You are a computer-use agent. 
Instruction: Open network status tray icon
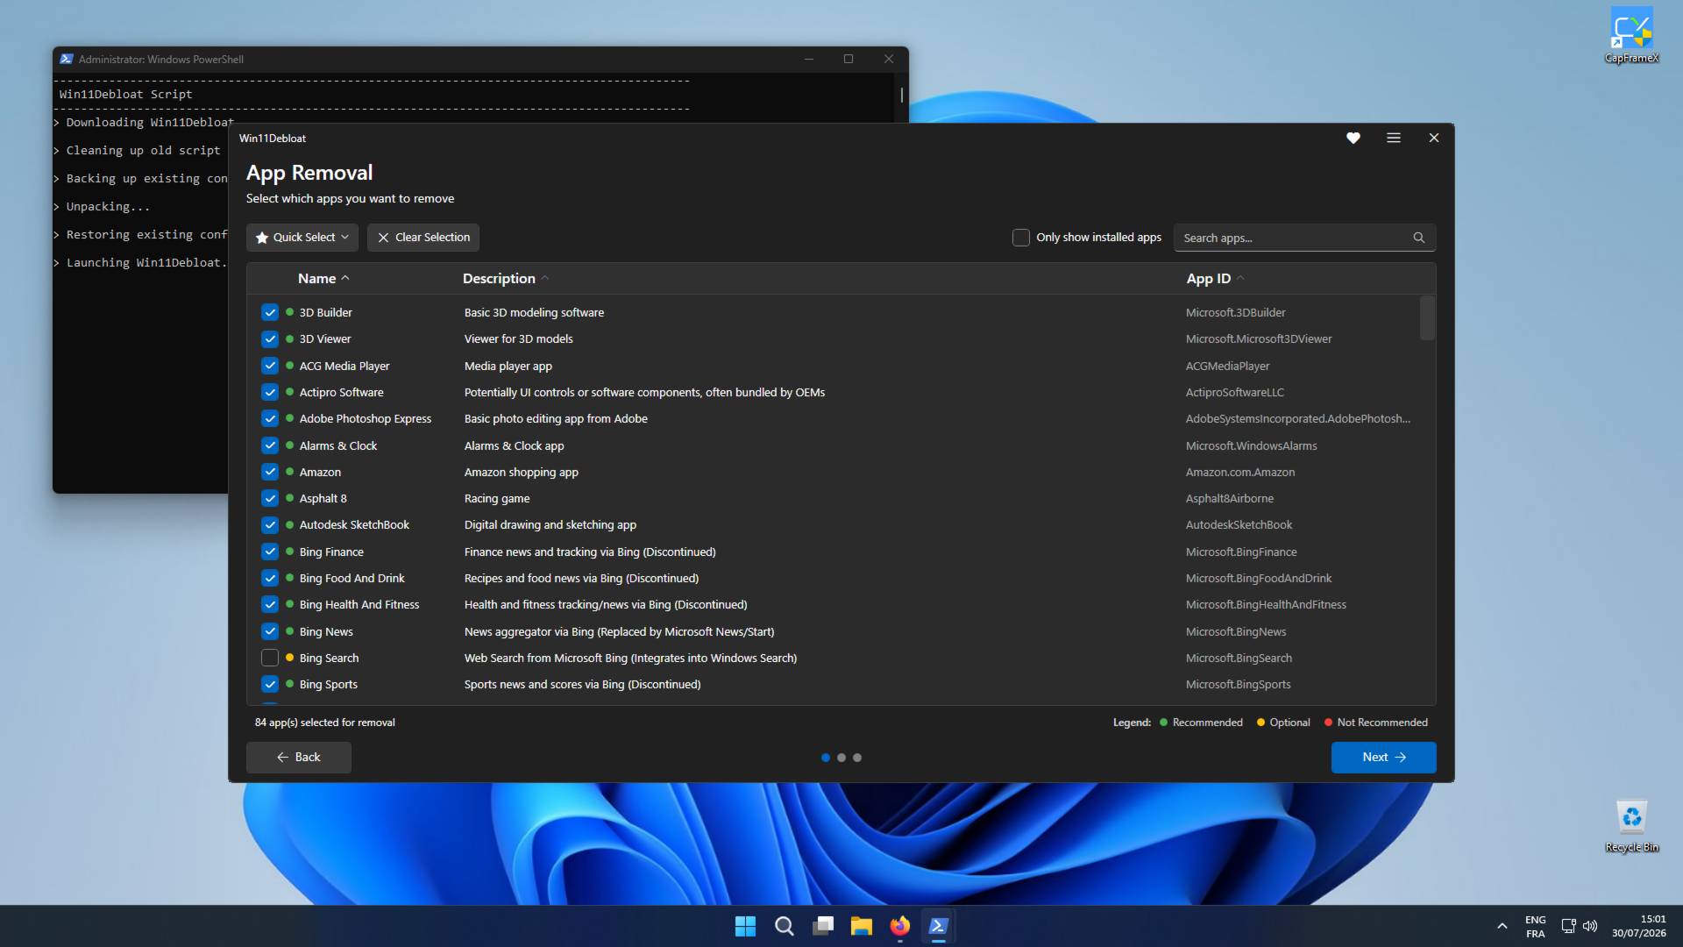(x=1569, y=926)
